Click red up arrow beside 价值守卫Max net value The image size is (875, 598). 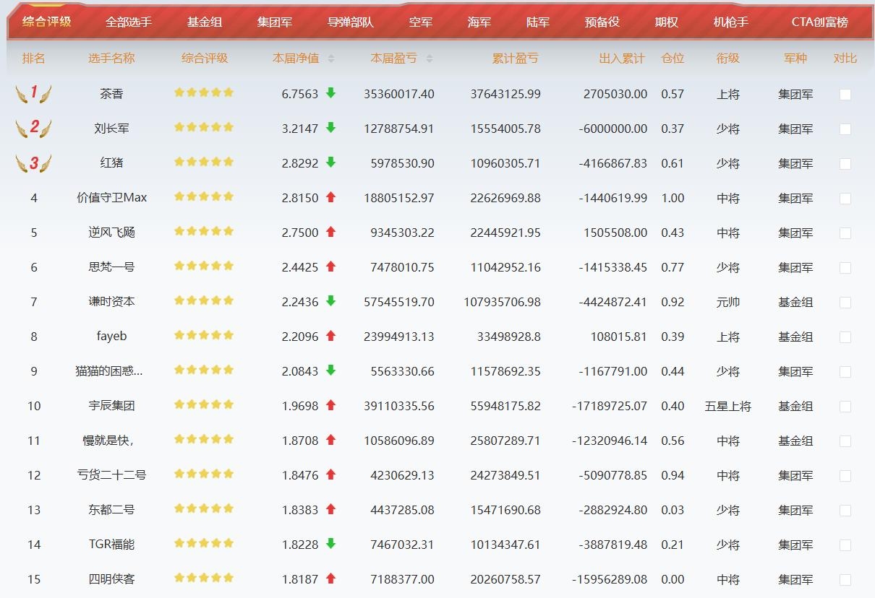[x=330, y=197]
